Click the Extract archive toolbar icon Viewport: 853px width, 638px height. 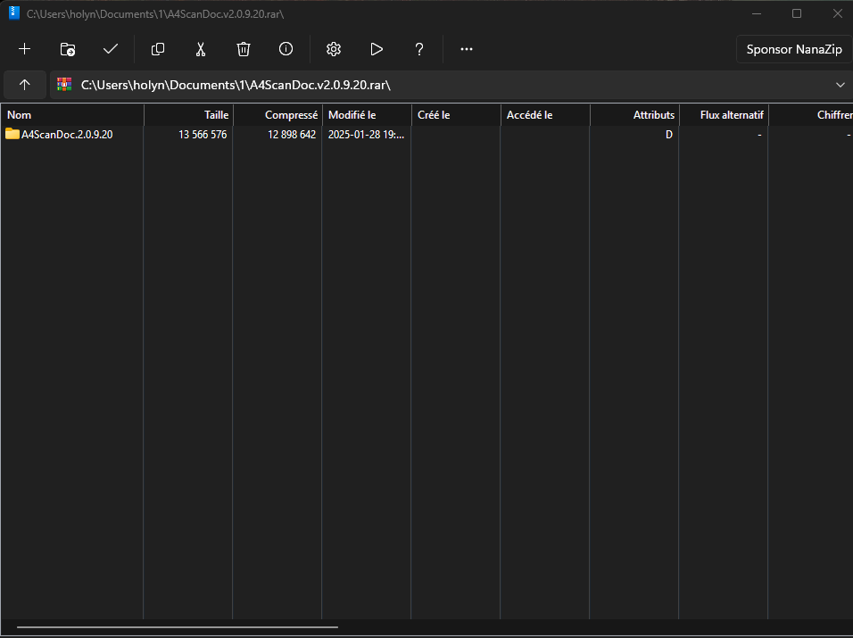tap(68, 49)
